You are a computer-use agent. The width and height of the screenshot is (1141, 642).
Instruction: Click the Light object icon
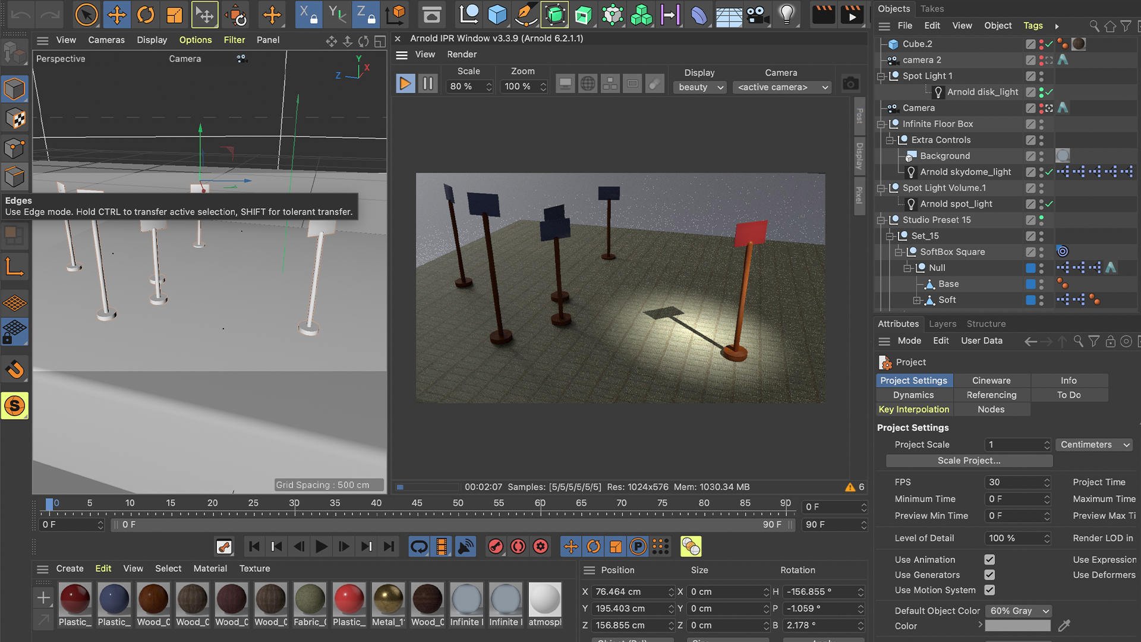[786, 15]
